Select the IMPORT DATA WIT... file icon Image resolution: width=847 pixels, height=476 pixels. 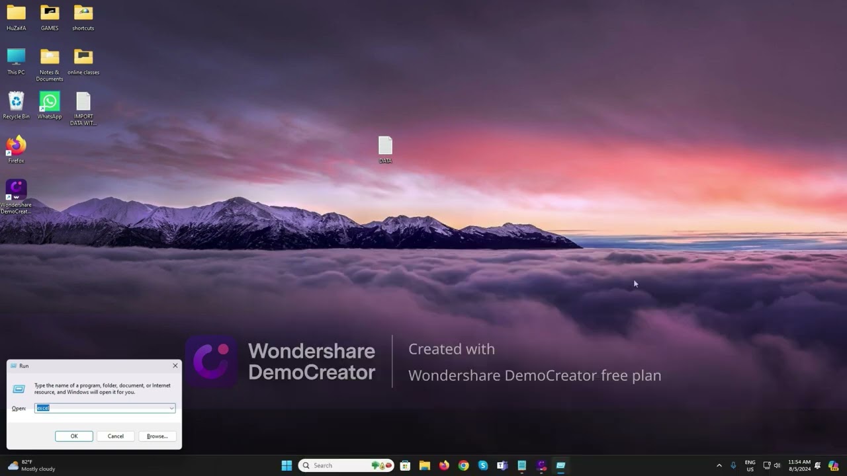coord(83,109)
